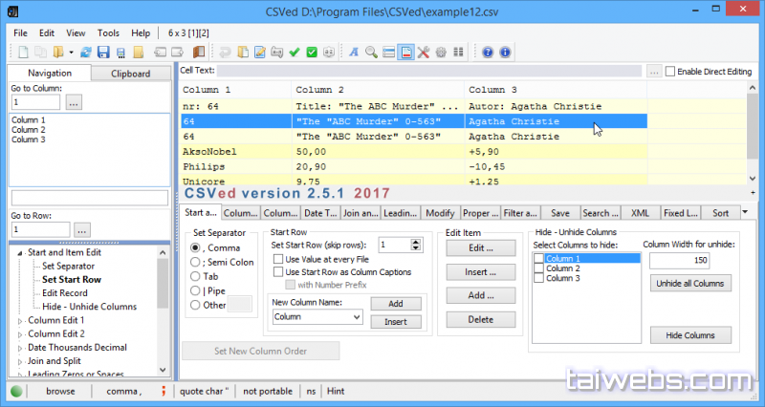Collapse Start and Item Edit tree node
The height and width of the screenshot is (407, 765).
[x=20, y=253]
